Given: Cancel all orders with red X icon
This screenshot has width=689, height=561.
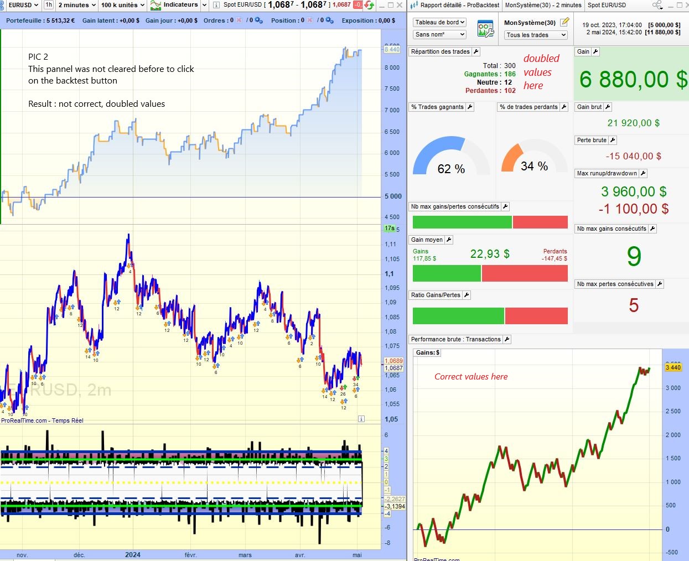Looking at the screenshot, I should pos(239,20).
